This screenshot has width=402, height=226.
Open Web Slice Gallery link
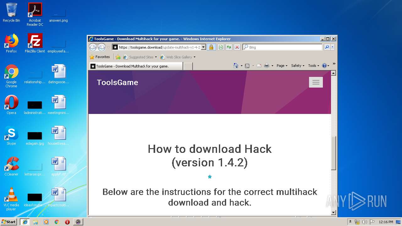coord(178,57)
